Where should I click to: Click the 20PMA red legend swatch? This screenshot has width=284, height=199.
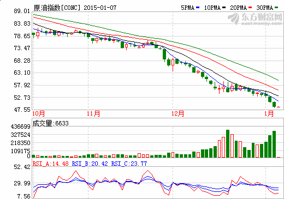click(x=250, y=8)
